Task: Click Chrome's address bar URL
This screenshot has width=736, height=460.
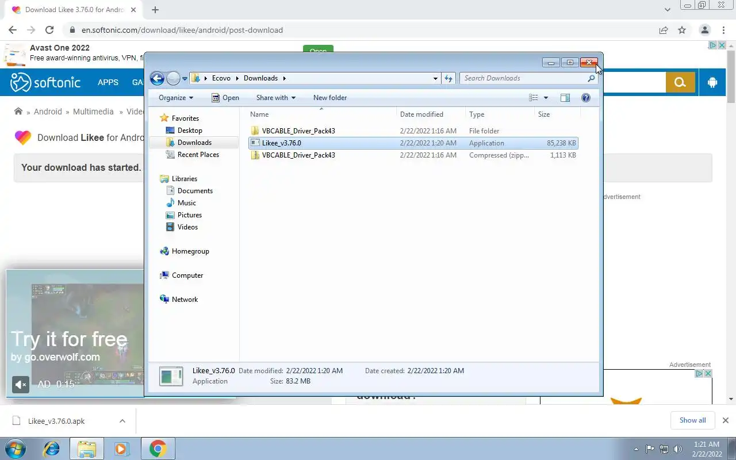Action: [x=182, y=30]
